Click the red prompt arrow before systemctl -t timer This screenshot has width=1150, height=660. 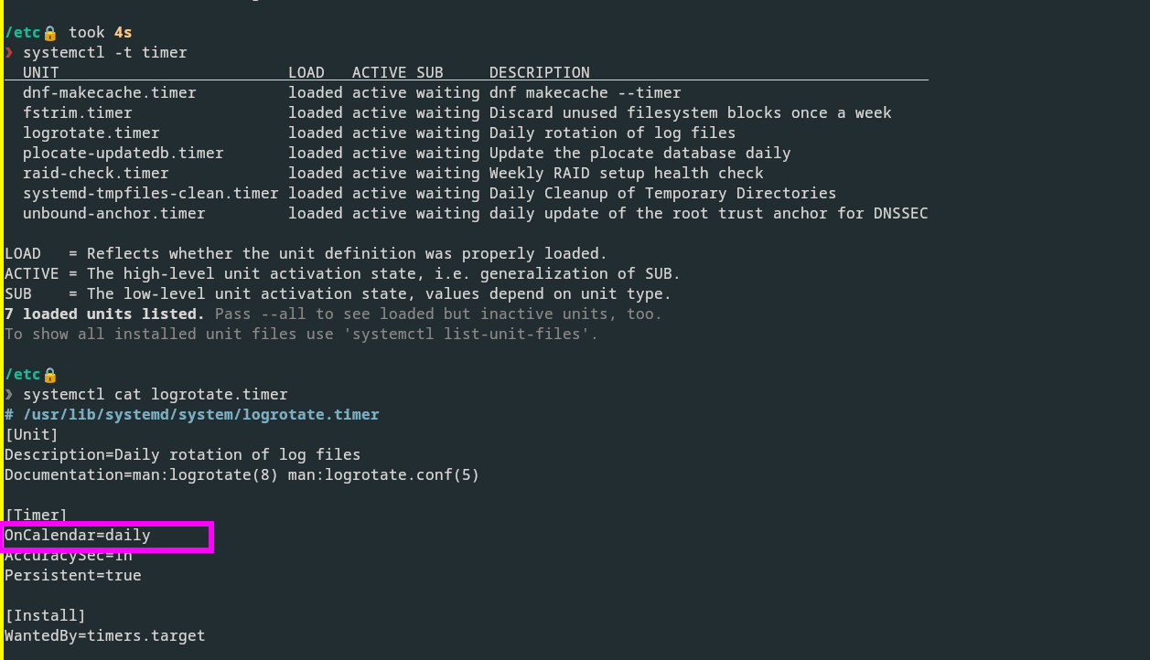point(9,53)
